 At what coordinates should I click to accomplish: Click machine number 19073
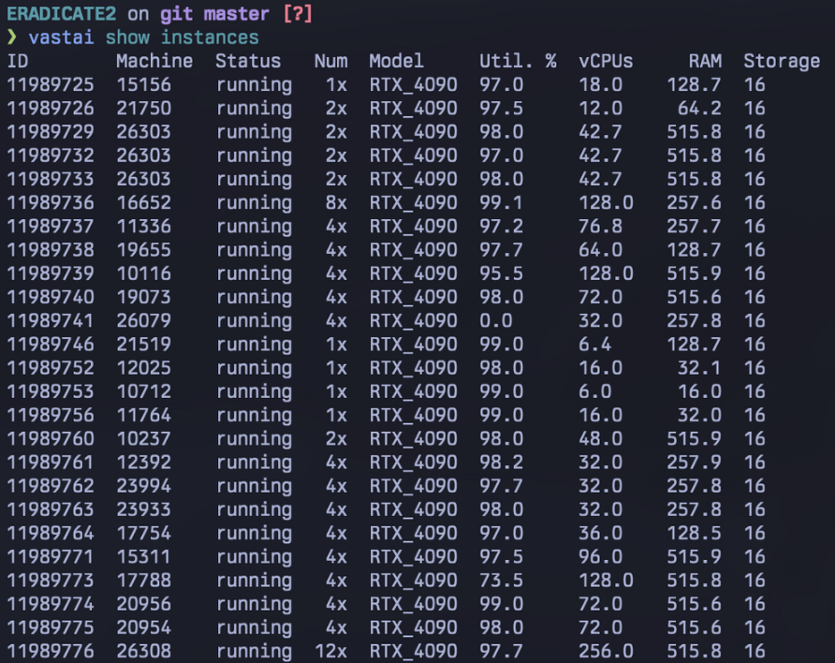coord(144,297)
